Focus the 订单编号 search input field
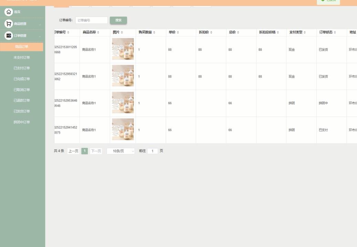The image size is (357, 247). pos(92,20)
